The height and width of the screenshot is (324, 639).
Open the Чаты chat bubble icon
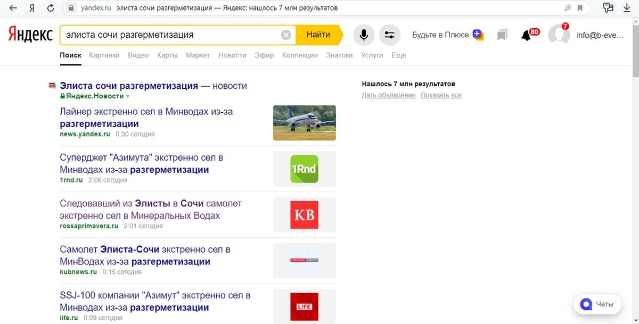click(x=586, y=304)
